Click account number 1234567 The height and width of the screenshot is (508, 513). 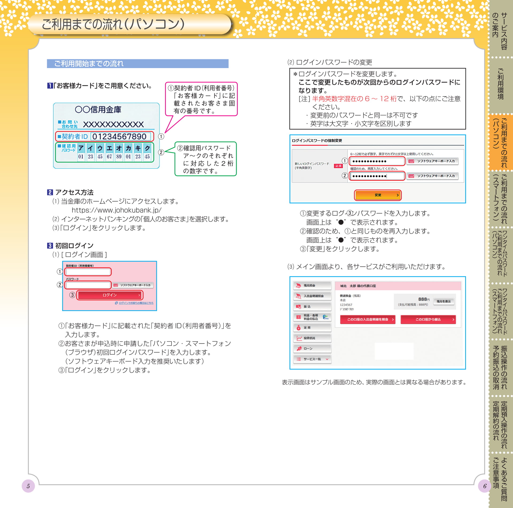tap(346, 305)
